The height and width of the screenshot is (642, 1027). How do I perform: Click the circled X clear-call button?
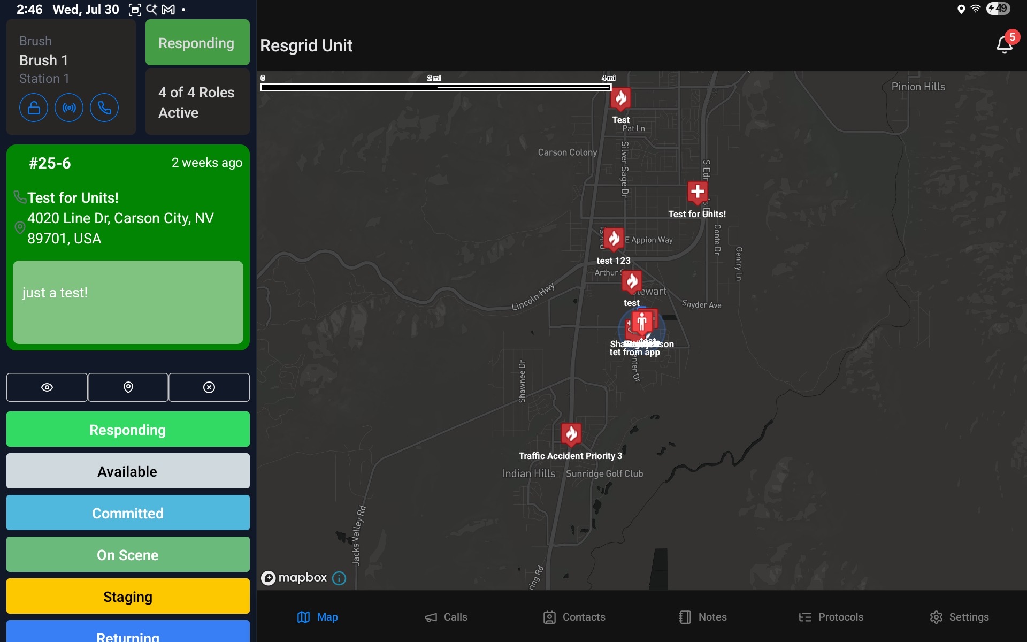point(209,387)
